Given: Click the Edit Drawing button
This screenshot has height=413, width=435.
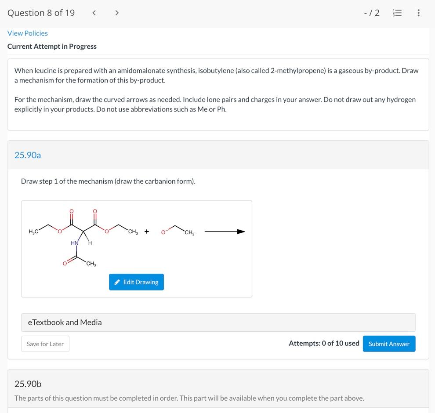Looking at the screenshot, I should (x=136, y=282).
